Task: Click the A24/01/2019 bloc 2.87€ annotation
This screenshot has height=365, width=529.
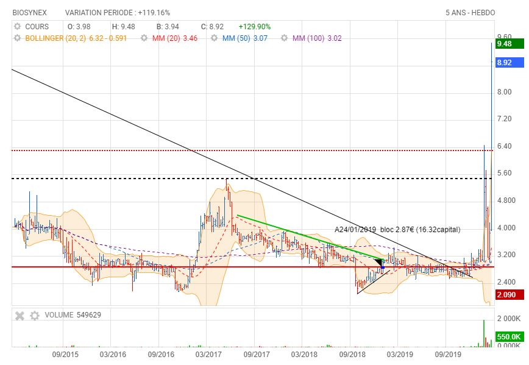Action: point(397,230)
